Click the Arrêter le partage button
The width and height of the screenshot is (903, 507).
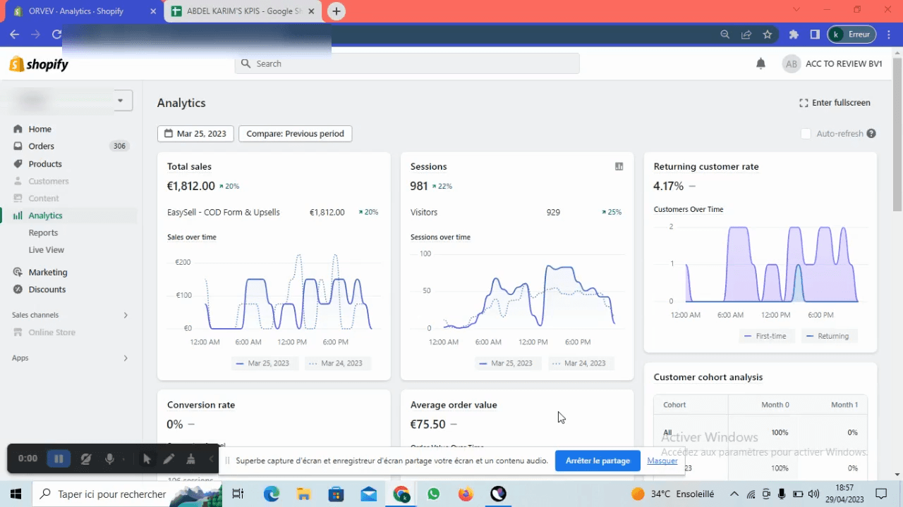click(x=598, y=461)
